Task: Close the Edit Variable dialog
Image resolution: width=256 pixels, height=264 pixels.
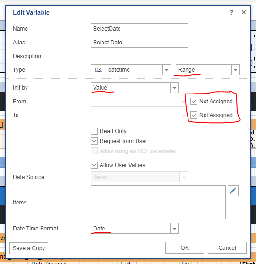Action: [244, 12]
